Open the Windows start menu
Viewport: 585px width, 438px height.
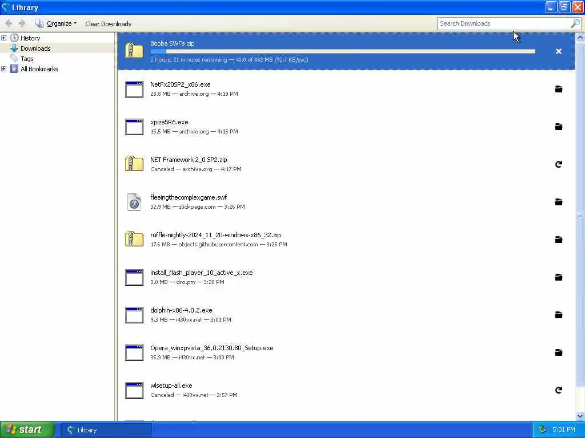[27, 430]
